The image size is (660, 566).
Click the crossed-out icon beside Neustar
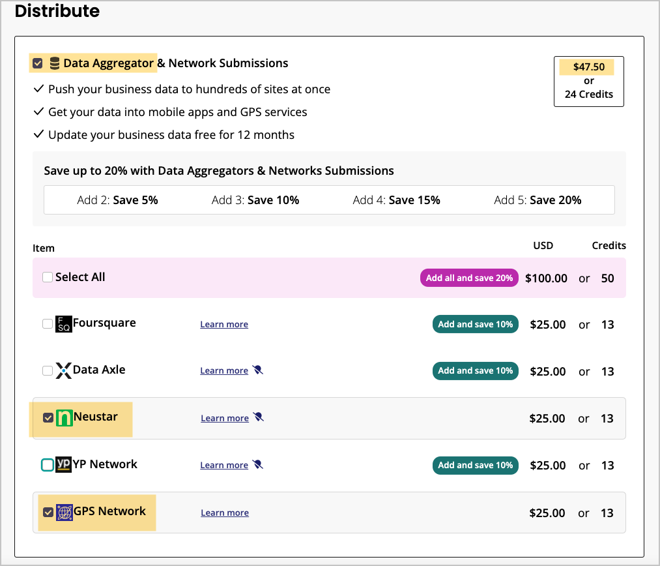[x=259, y=417]
